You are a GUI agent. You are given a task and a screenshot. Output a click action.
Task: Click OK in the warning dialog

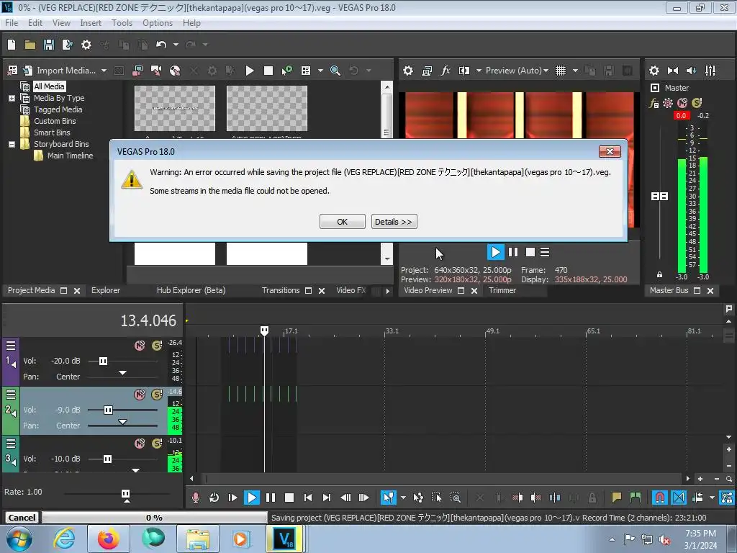pos(342,222)
